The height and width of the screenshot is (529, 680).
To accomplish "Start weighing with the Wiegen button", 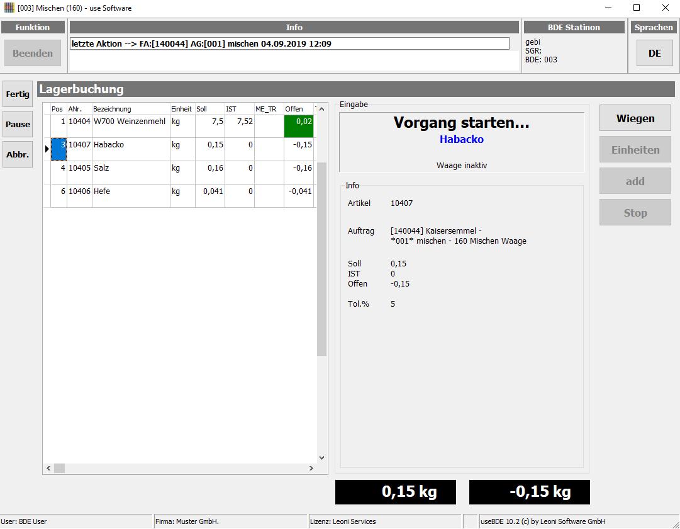I will 635,118.
